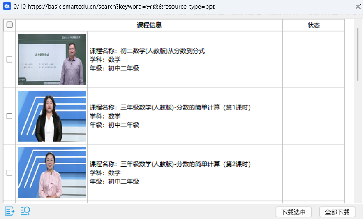Click the search list icon at bottom left
Viewport: 363px width, 219px height.
click(x=25, y=211)
